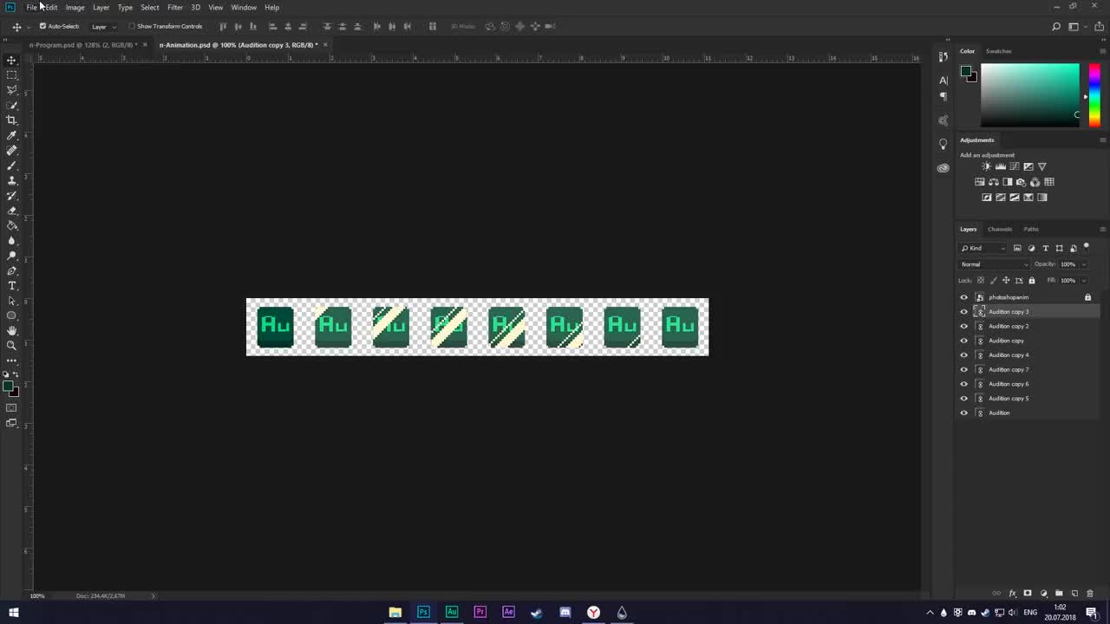Open the Fill slider dropdown
Viewport: 1110px width, 624px height.
[x=1084, y=280]
